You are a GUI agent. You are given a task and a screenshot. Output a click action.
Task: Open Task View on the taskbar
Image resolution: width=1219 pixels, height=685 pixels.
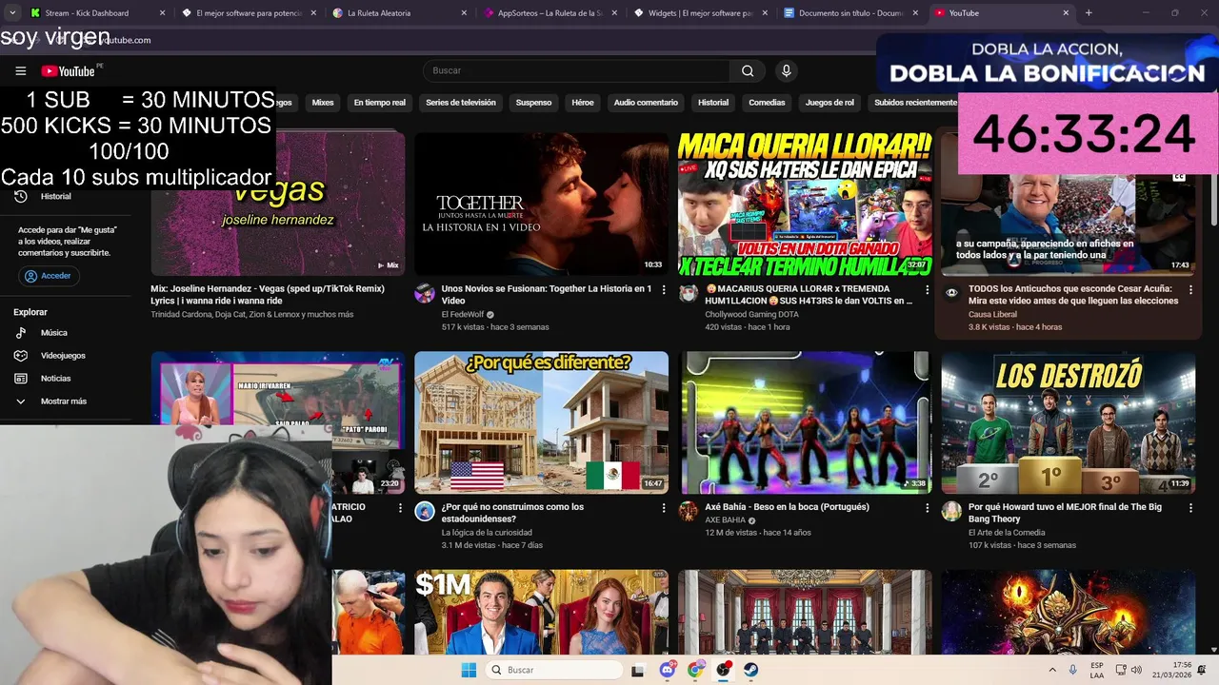(x=638, y=670)
